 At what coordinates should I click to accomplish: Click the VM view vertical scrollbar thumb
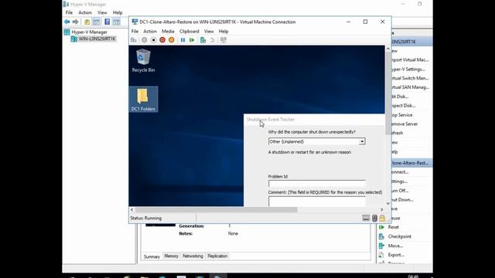[x=388, y=93]
